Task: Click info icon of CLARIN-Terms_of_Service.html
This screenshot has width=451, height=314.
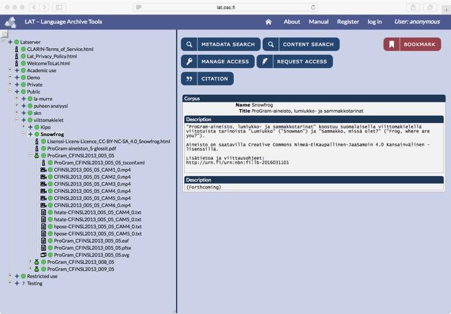Action: pos(16,49)
